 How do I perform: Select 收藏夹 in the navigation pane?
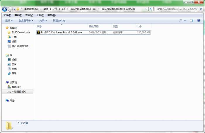[x=13, y=28]
